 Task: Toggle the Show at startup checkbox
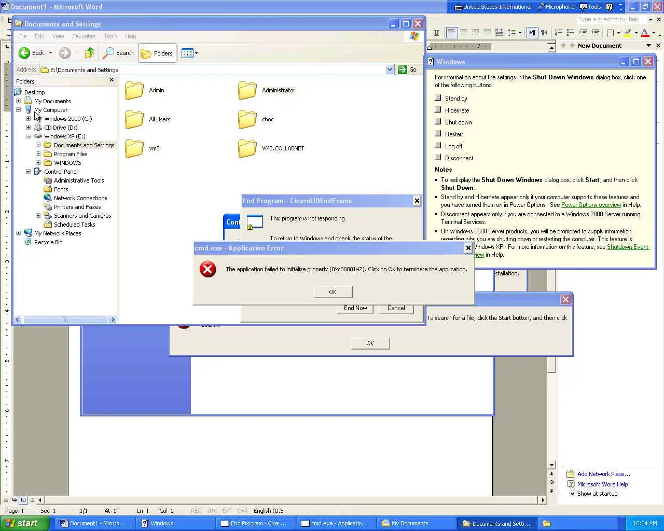(573, 494)
